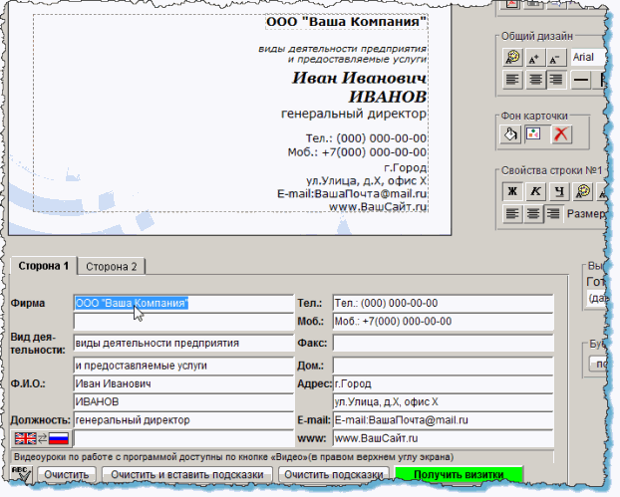This screenshot has width=620, height=497.
Task: Decrease overall font size with A- button
Action: (x=555, y=58)
